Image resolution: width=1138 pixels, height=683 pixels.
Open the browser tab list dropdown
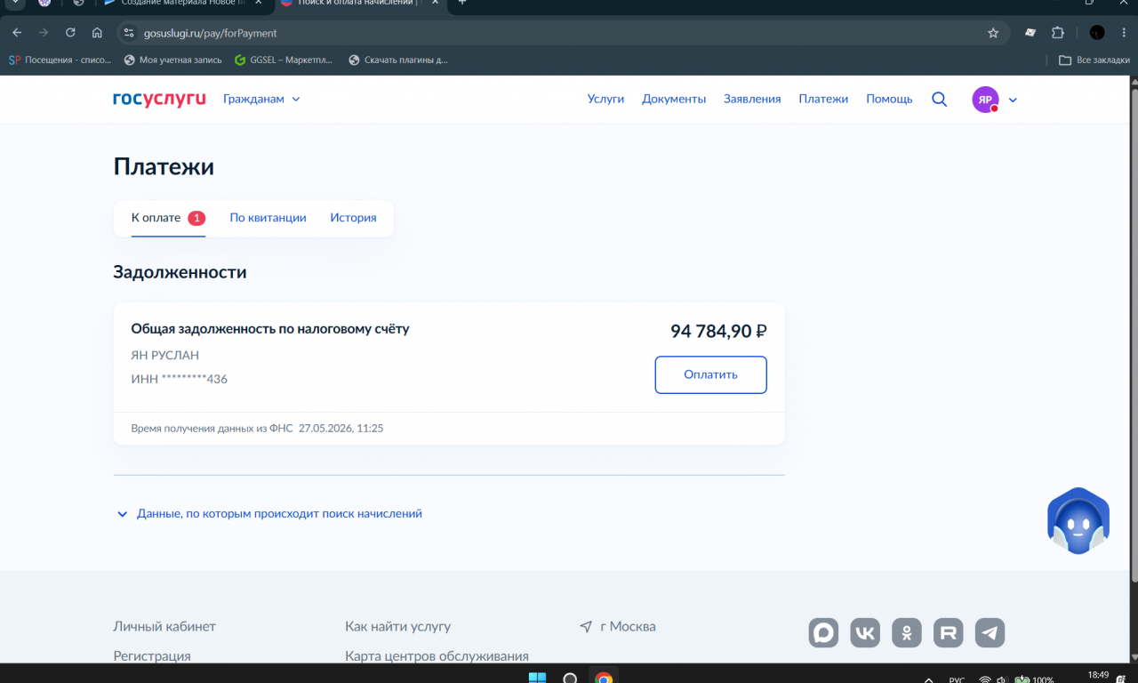(x=14, y=3)
